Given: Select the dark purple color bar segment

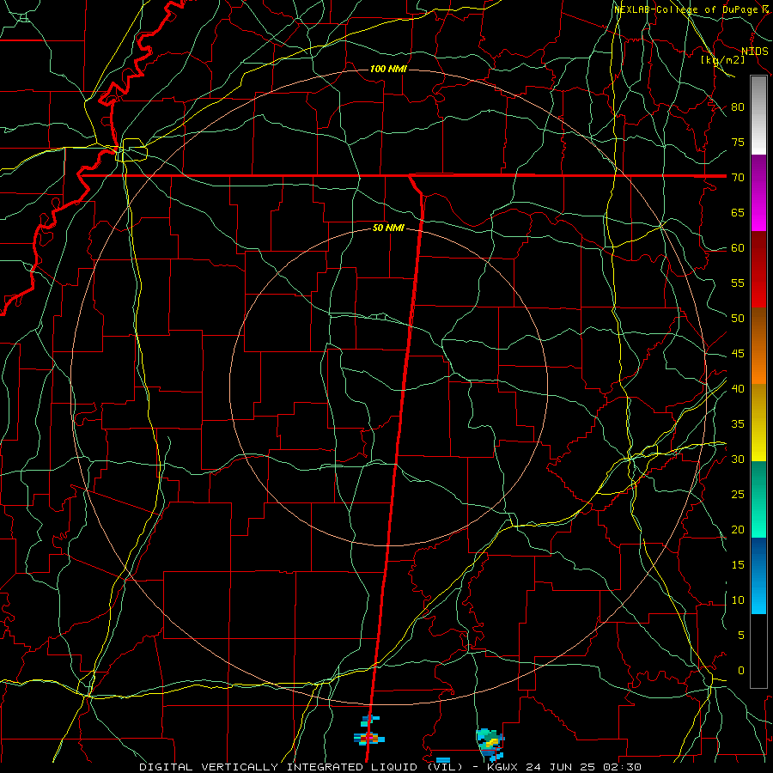Looking at the screenshot, I should [758, 175].
